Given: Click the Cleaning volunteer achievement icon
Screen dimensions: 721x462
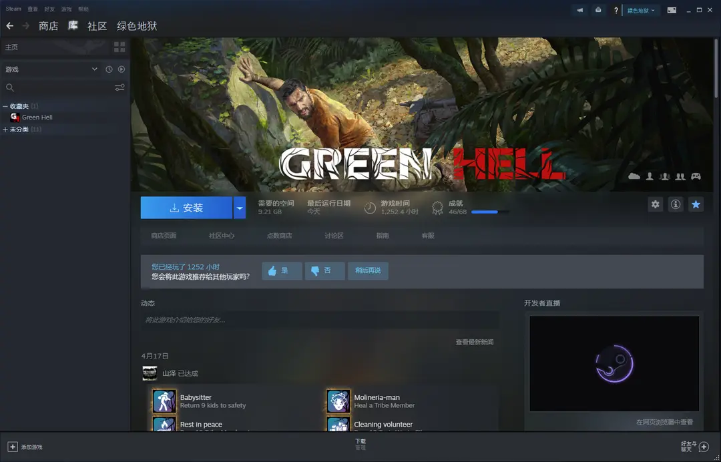Looking at the screenshot, I should click(x=338, y=424).
